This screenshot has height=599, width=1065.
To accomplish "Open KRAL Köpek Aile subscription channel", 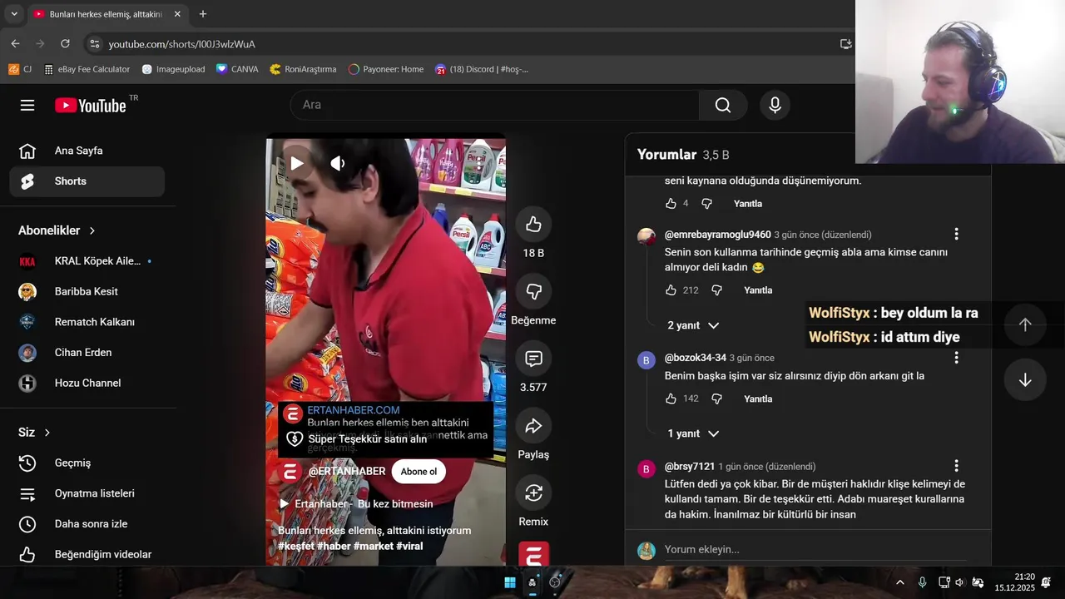I will pyautogui.click(x=87, y=261).
